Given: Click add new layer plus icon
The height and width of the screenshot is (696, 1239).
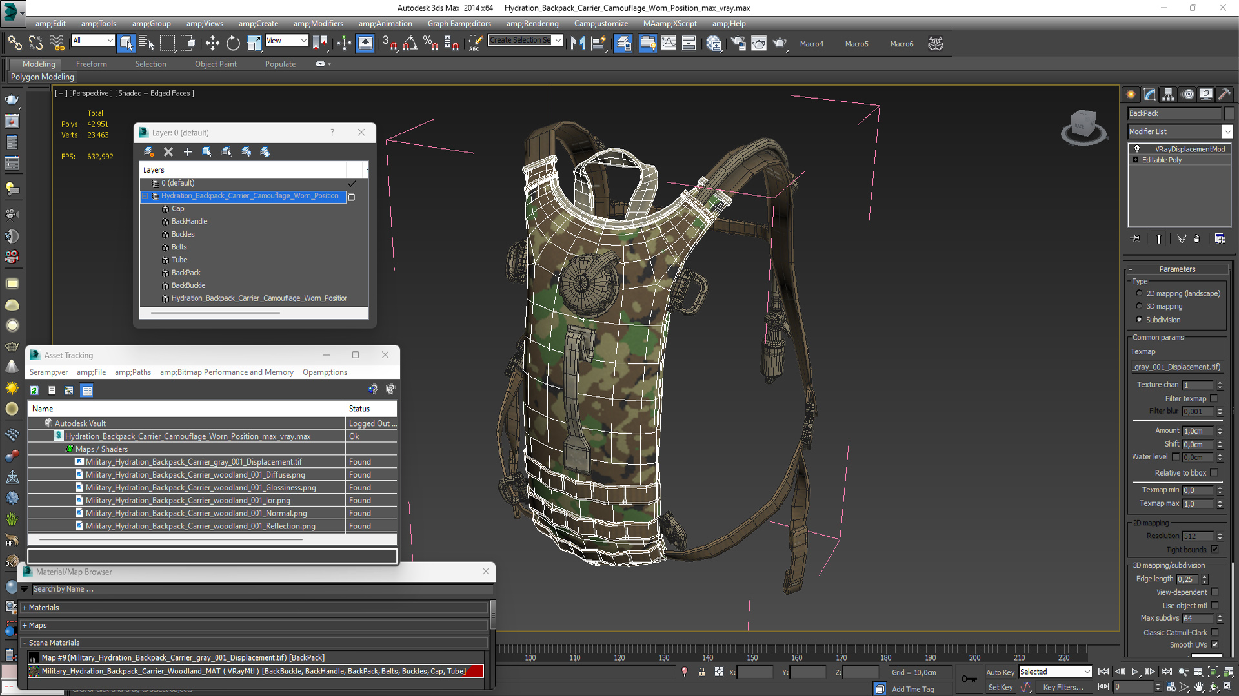Looking at the screenshot, I should (188, 151).
